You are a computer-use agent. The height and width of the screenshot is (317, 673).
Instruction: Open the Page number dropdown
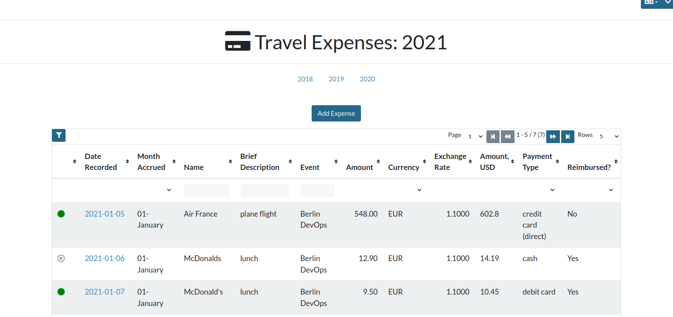tap(475, 136)
